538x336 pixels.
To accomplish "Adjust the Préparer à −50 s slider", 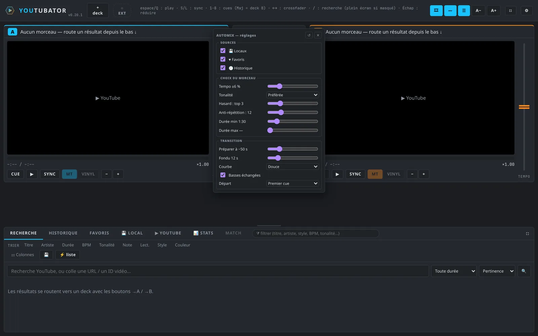I will tap(293, 149).
